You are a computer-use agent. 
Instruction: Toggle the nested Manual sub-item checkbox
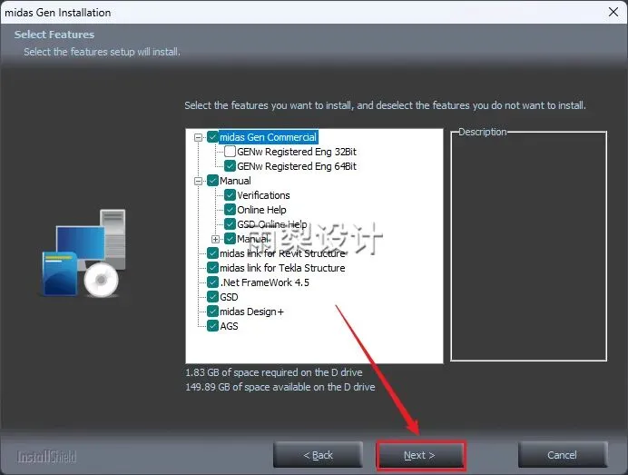tap(230, 239)
